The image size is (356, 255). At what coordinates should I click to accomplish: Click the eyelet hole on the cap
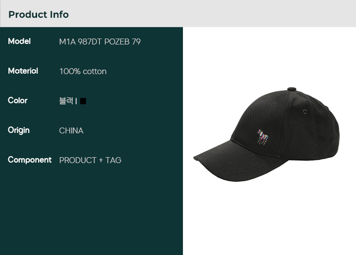coord(305,111)
